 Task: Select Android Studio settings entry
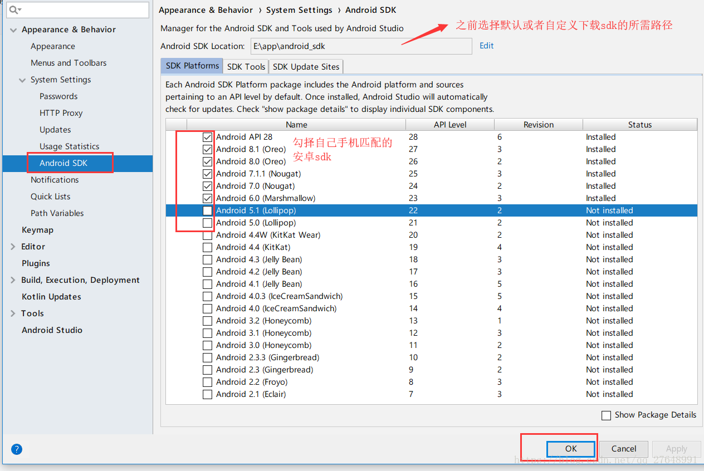(x=52, y=330)
